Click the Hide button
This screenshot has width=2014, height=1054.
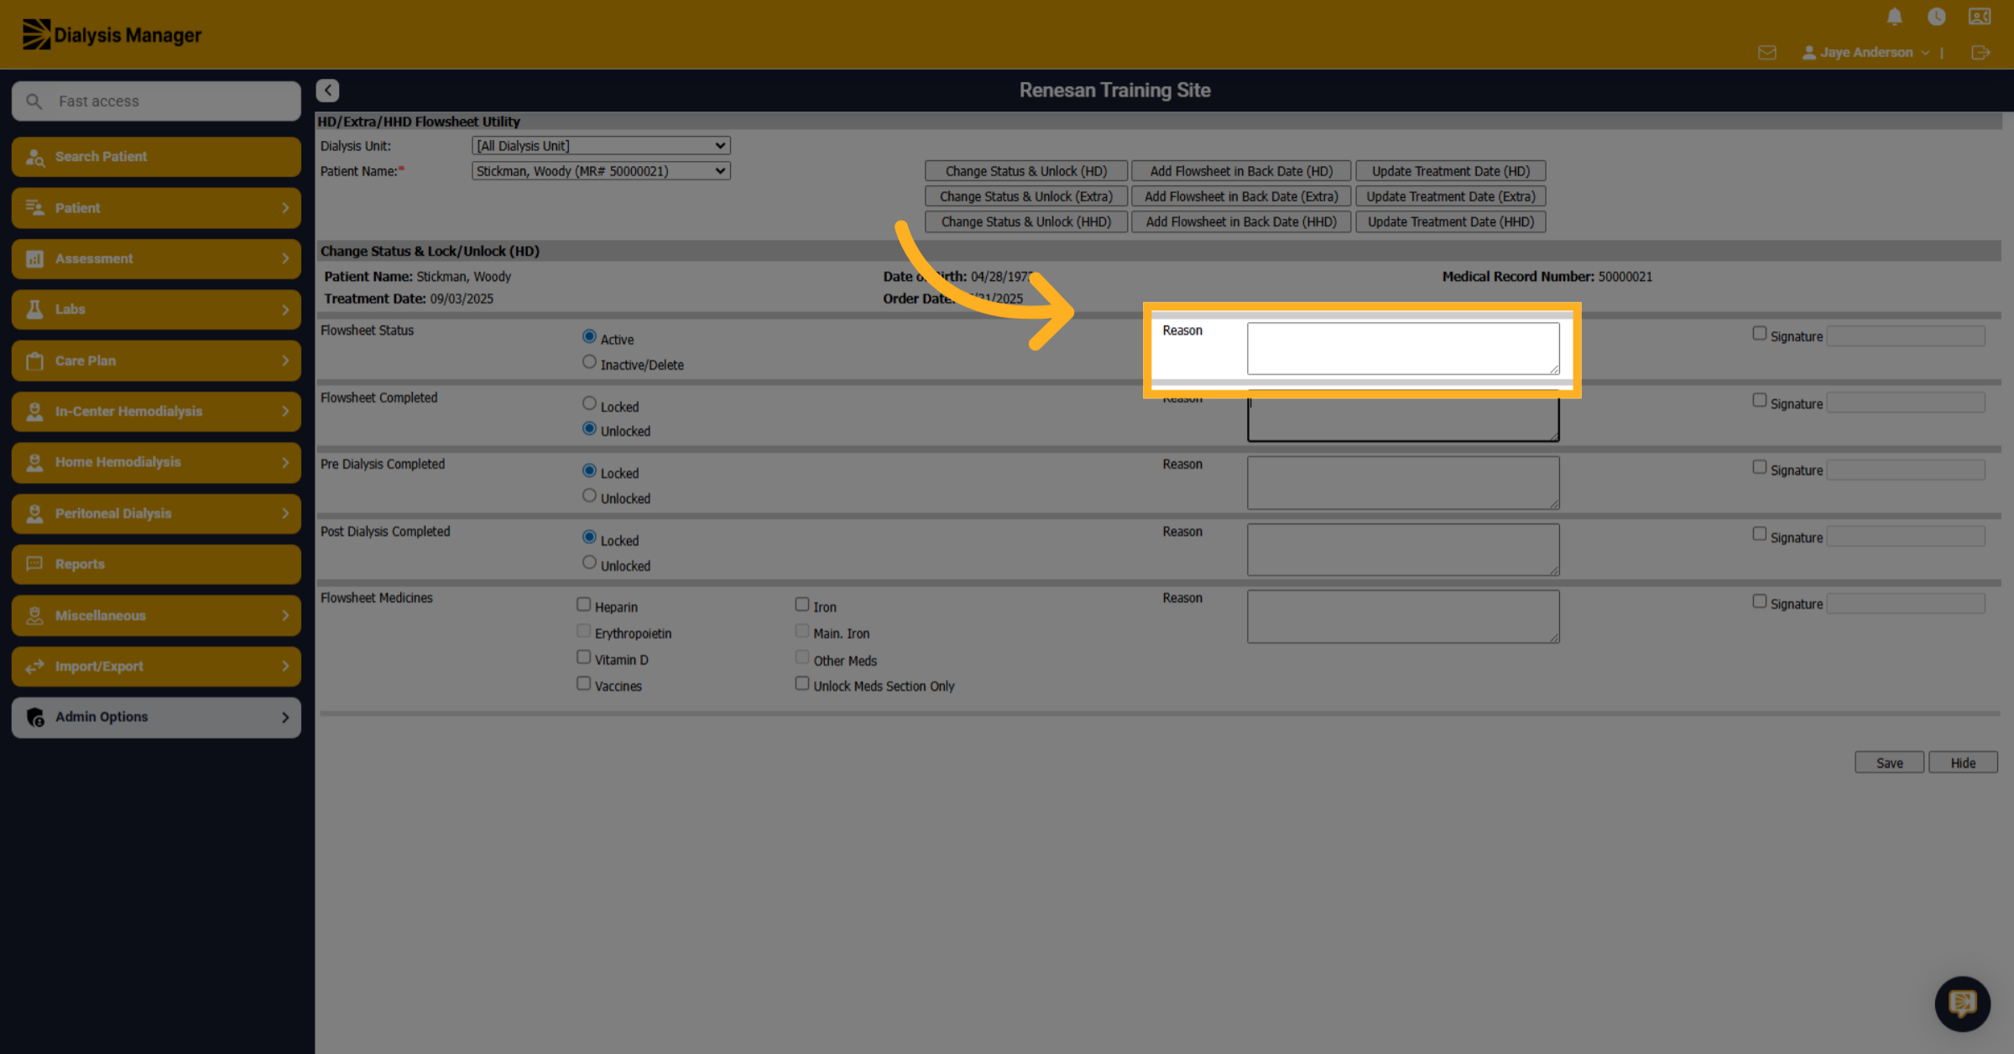[x=1963, y=763]
